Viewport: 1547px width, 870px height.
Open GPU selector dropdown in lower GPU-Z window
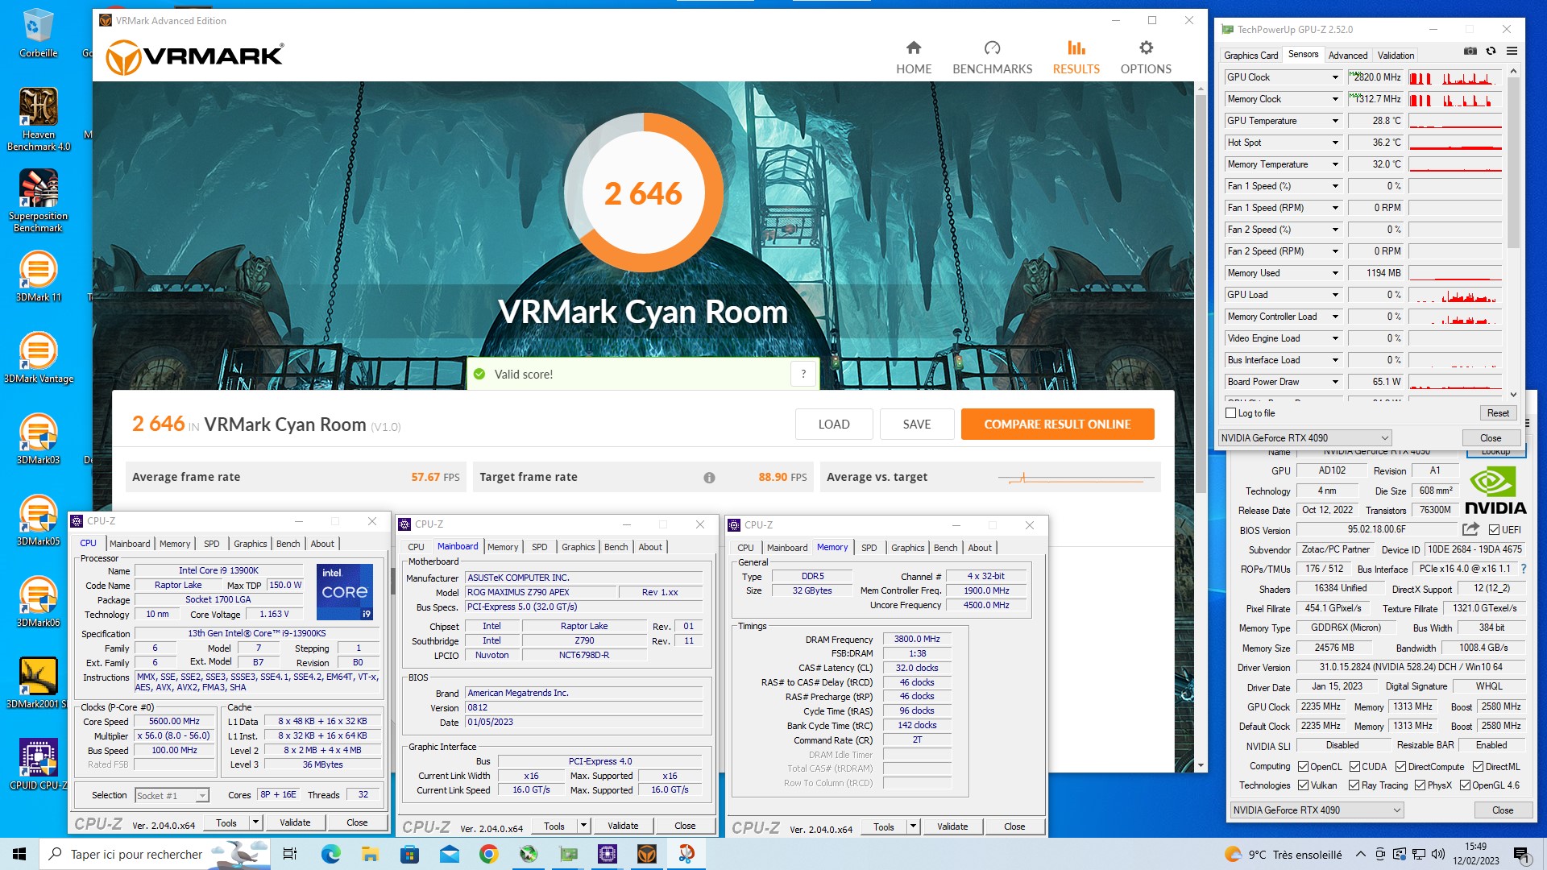tap(1317, 810)
